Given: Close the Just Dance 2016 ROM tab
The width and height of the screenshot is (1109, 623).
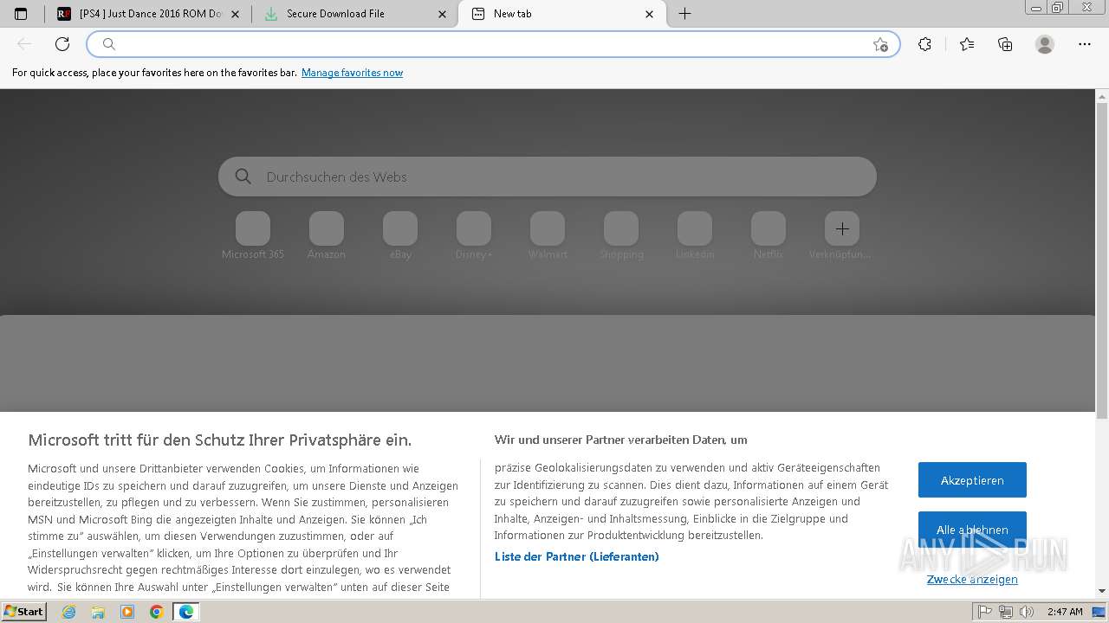Looking at the screenshot, I should [237, 14].
